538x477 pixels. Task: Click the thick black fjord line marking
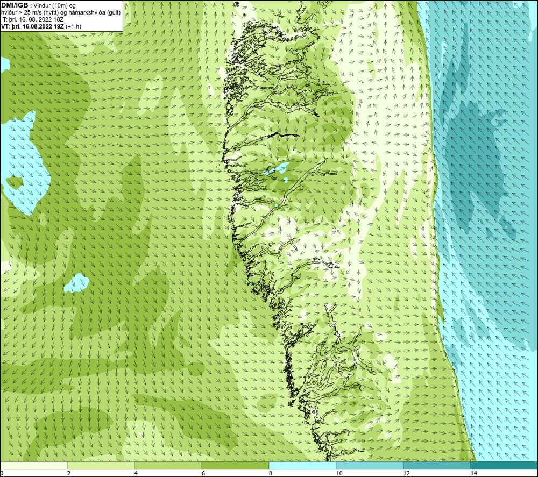point(283,134)
